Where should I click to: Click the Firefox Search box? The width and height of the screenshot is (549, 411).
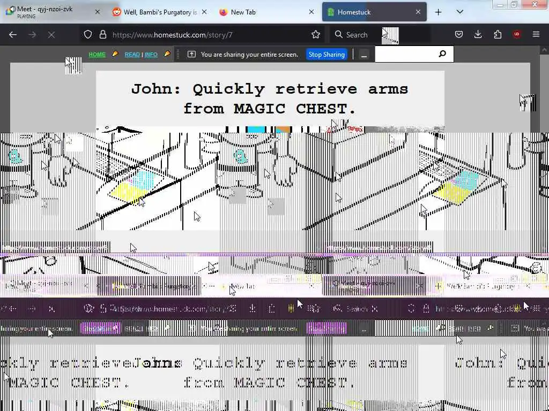point(380,35)
